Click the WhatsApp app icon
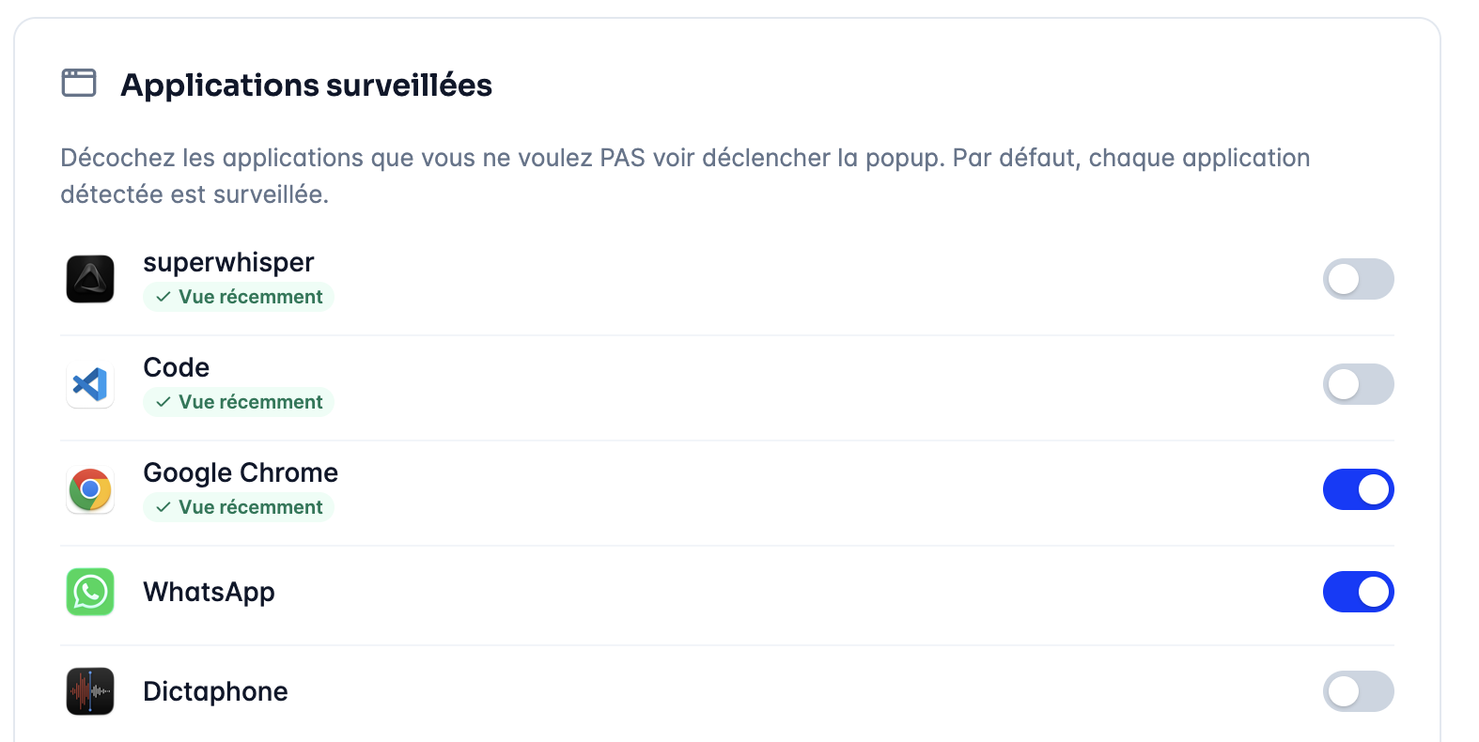 click(90, 592)
